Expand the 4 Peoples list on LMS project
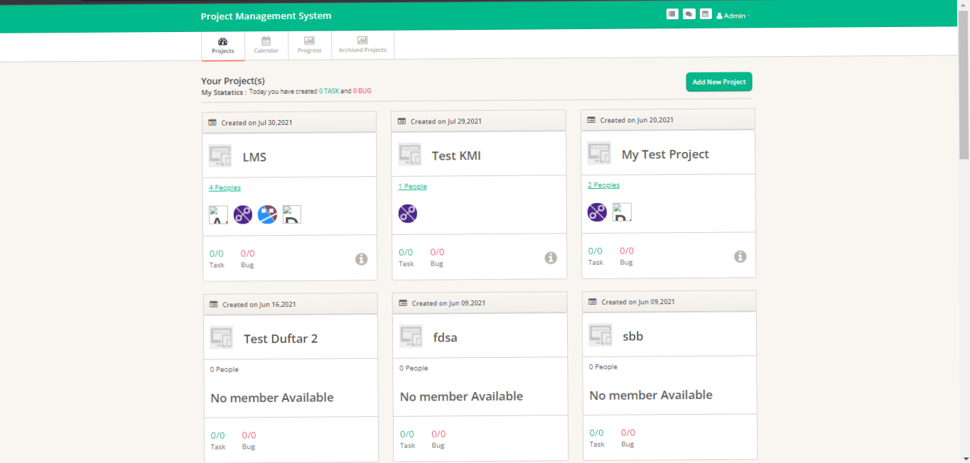Viewport: 970px width, 463px height. (225, 187)
